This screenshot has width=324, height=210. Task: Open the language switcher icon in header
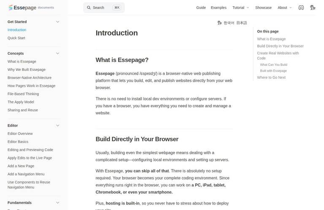click(x=313, y=8)
